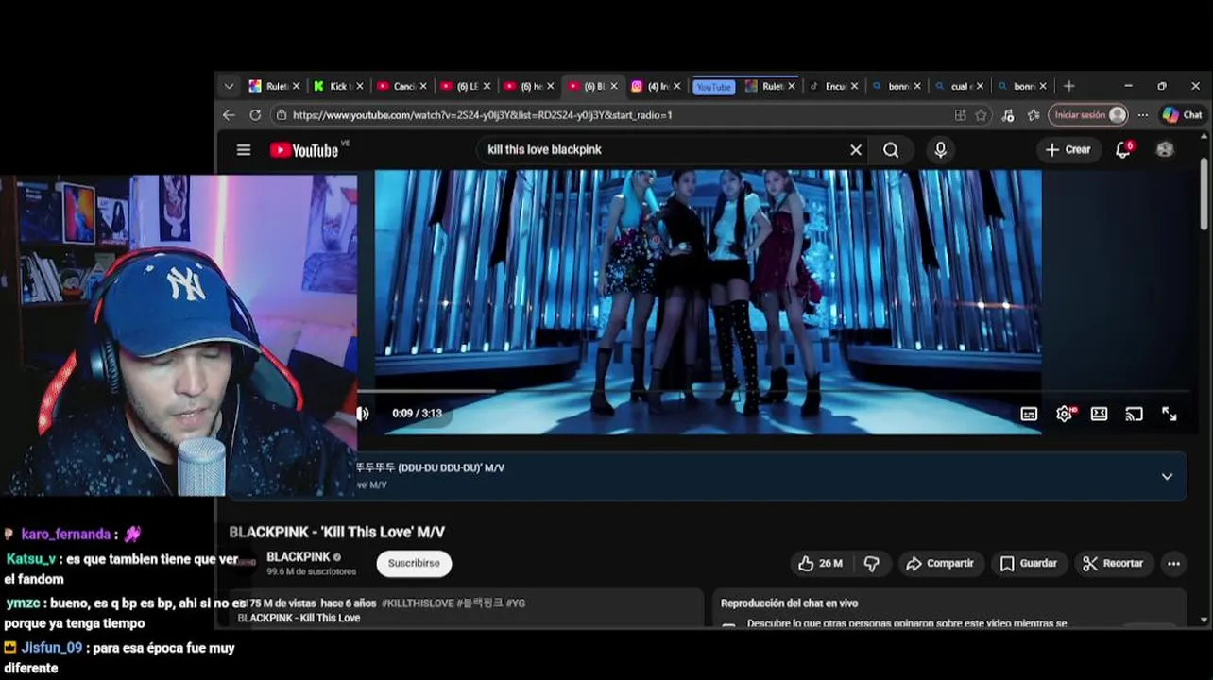Close the Kick tab

359,86
